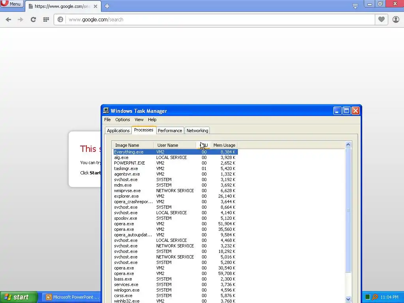Click Everything search tray icon
The image size is (404, 303).
[375, 297]
